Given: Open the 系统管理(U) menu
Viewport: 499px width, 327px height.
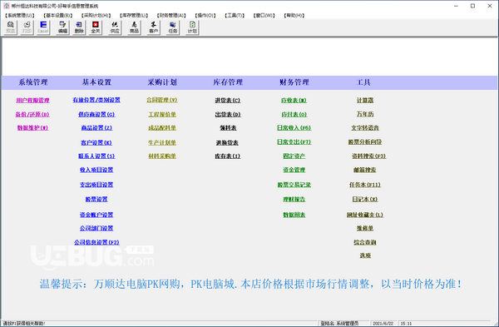Looking at the screenshot, I should [20, 15].
